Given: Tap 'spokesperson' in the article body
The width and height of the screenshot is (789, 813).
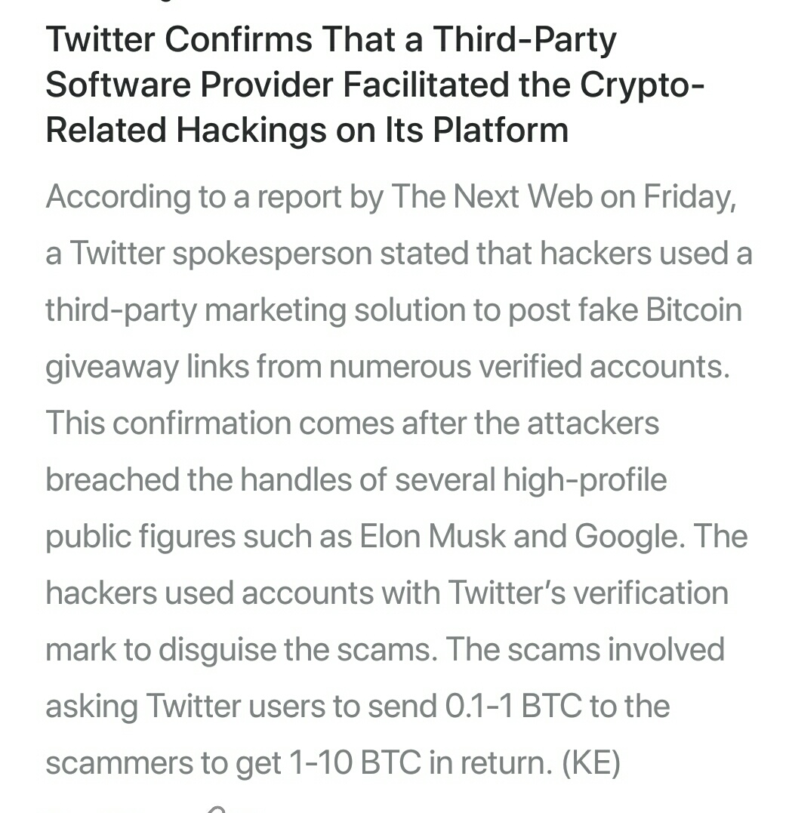Looking at the screenshot, I should click(273, 254).
